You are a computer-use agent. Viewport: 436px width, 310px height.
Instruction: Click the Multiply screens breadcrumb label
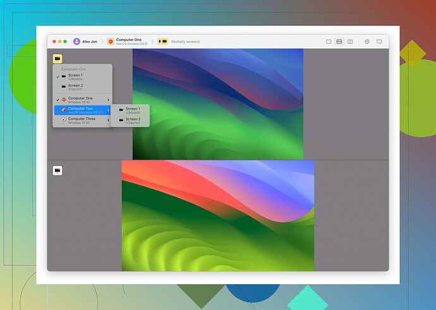click(x=185, y=42)
